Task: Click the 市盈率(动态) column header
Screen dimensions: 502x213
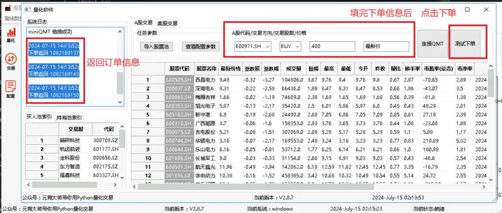Action: [438, 68]
